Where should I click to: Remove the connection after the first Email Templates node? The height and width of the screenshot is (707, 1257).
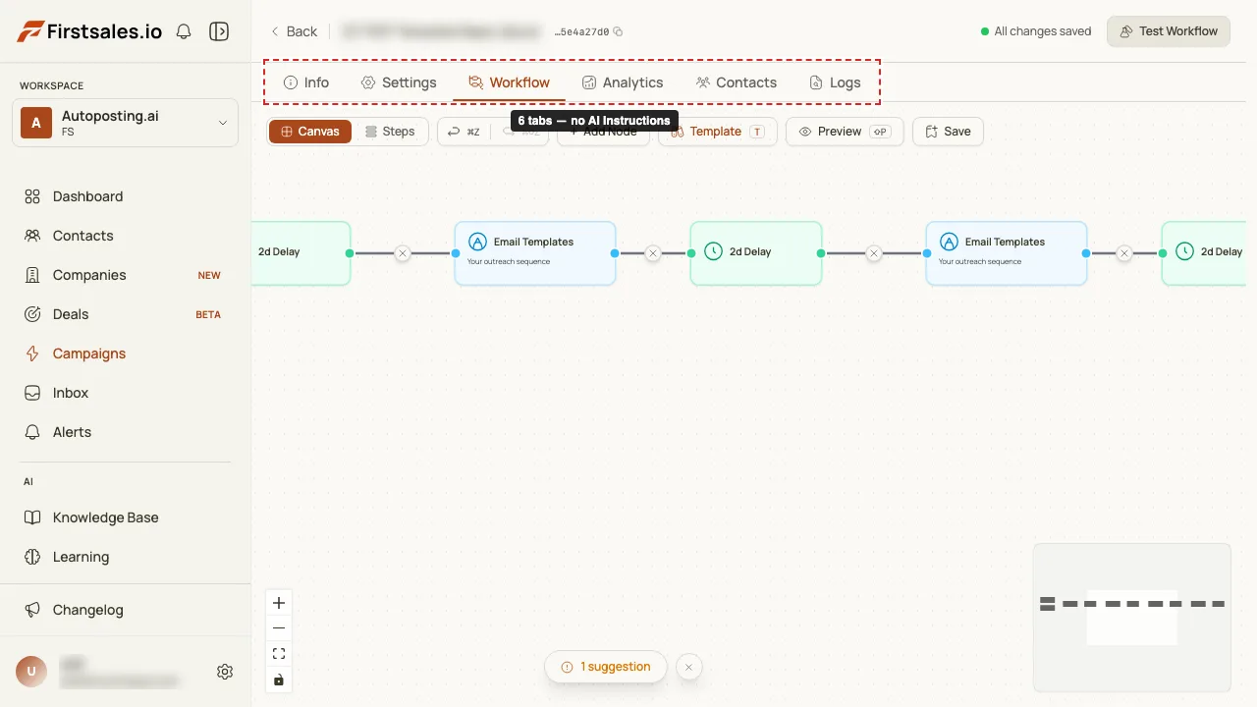point(653,253)
